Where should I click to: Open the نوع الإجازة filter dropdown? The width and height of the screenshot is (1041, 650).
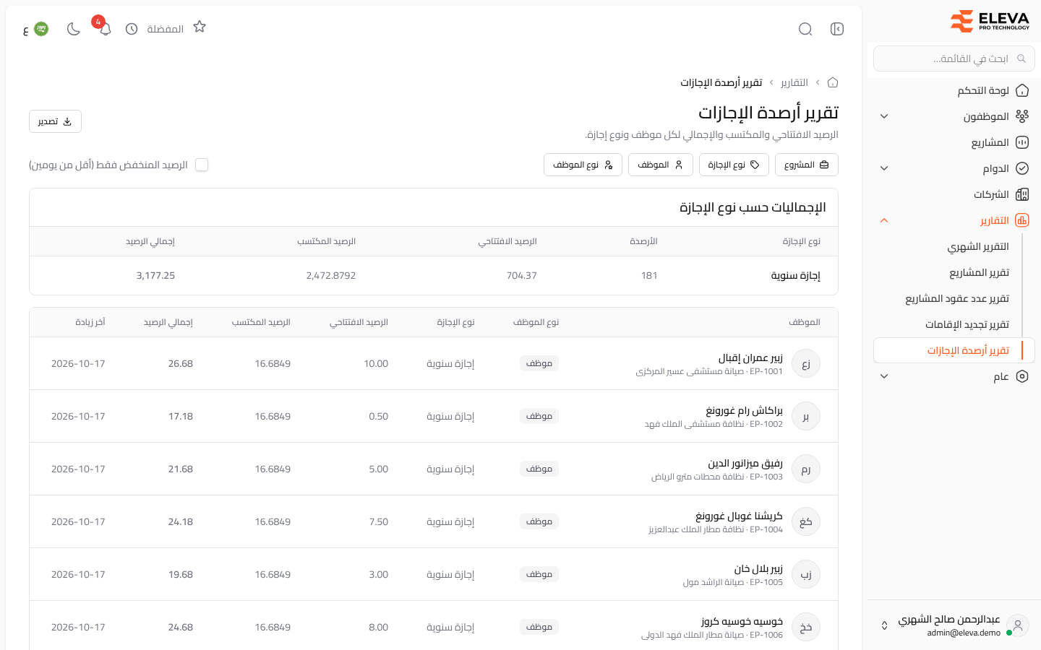click(x=734, y=165)
